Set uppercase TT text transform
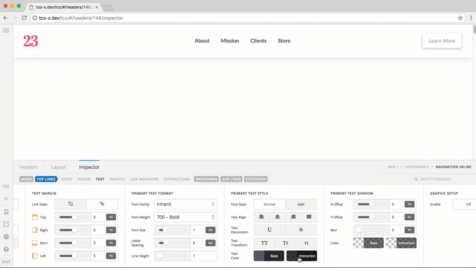The image size is (476, 268). (x=264, y=243)
